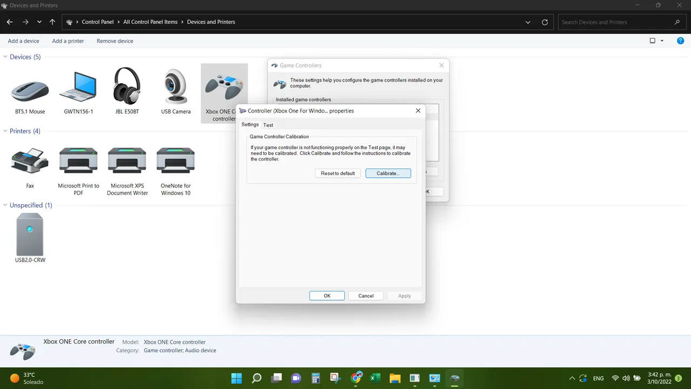Image resolution: width=691 pixels, height=389 pixels.
Task: Close the controller properties dialog
Action: click(x=418, y=111)
